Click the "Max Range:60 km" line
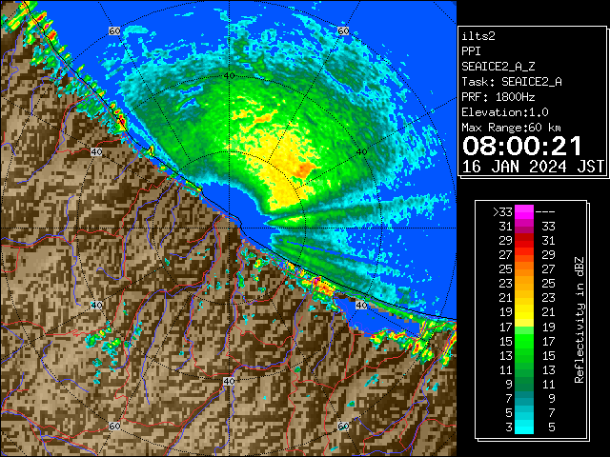The image size is (610, 457). pos(512,128)
